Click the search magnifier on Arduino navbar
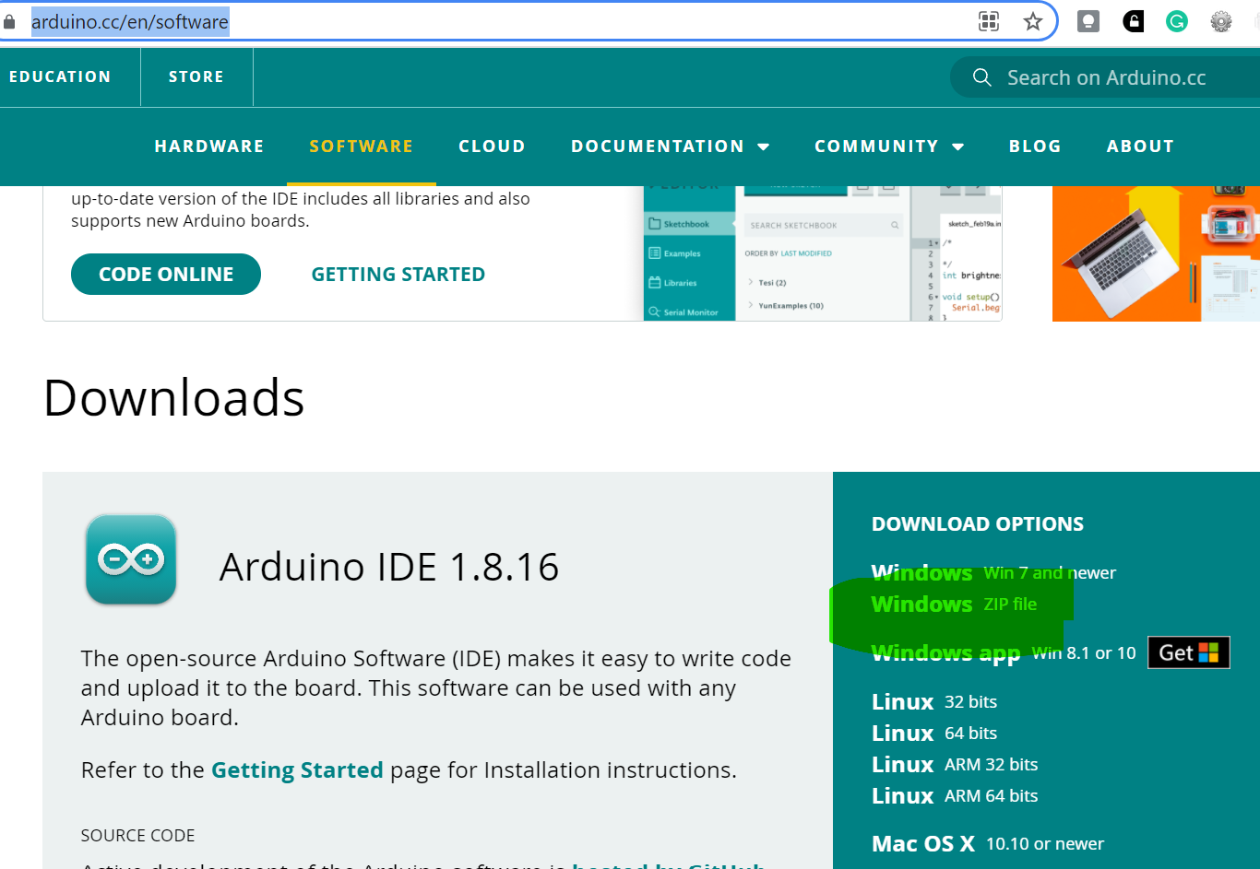The width and height of the screenshot is (1260, 869). tap(981, 77)
